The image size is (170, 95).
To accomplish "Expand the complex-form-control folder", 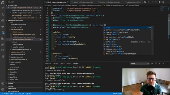I will click(18, 25).
